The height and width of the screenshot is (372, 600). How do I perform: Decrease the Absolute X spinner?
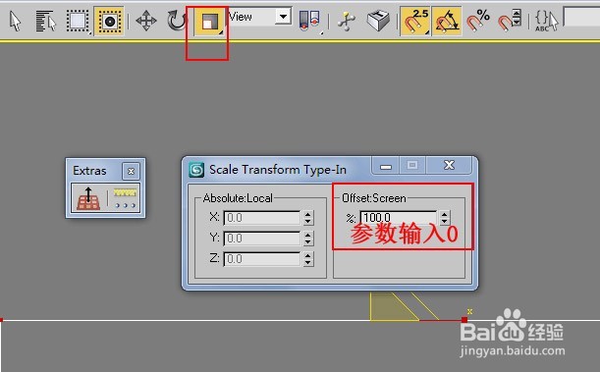(x=307, y=222)
